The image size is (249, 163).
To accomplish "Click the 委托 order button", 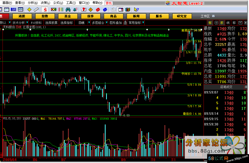I will point(109,3).
